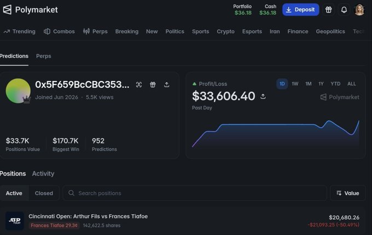Click the Polymarket logo icon
Image resolution: width=372 pixels, height=235 pixels.
tap(7, 10)
